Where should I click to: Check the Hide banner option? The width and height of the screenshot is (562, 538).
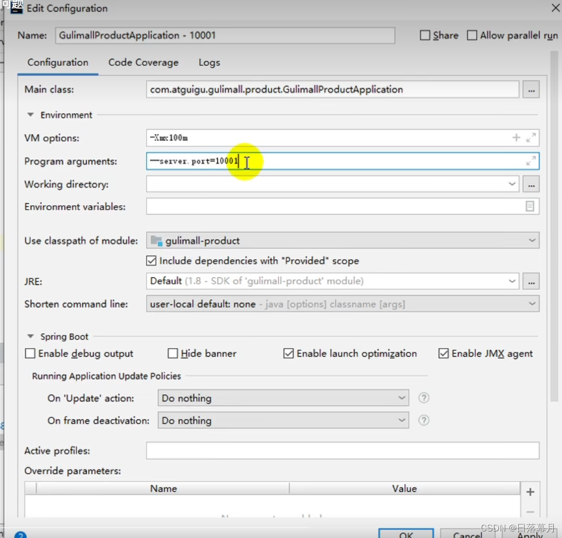point(173,354)
